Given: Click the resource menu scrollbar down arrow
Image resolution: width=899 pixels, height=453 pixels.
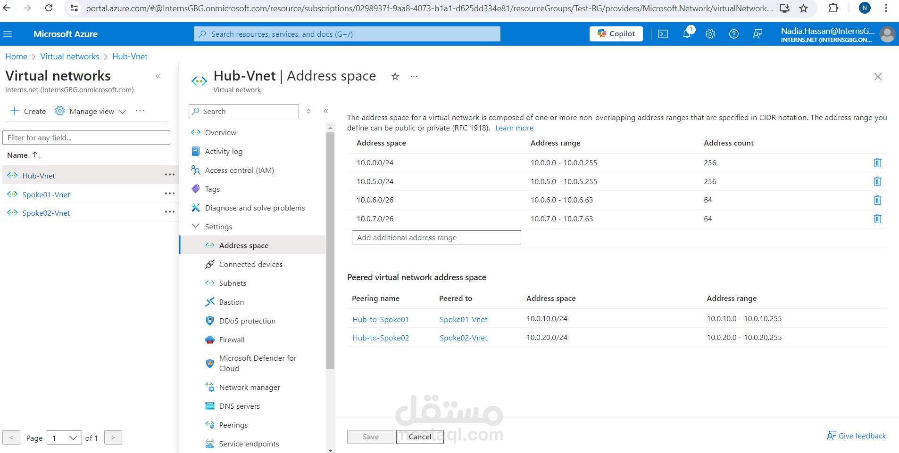Looking at the screenshot, I should (330, 450).
